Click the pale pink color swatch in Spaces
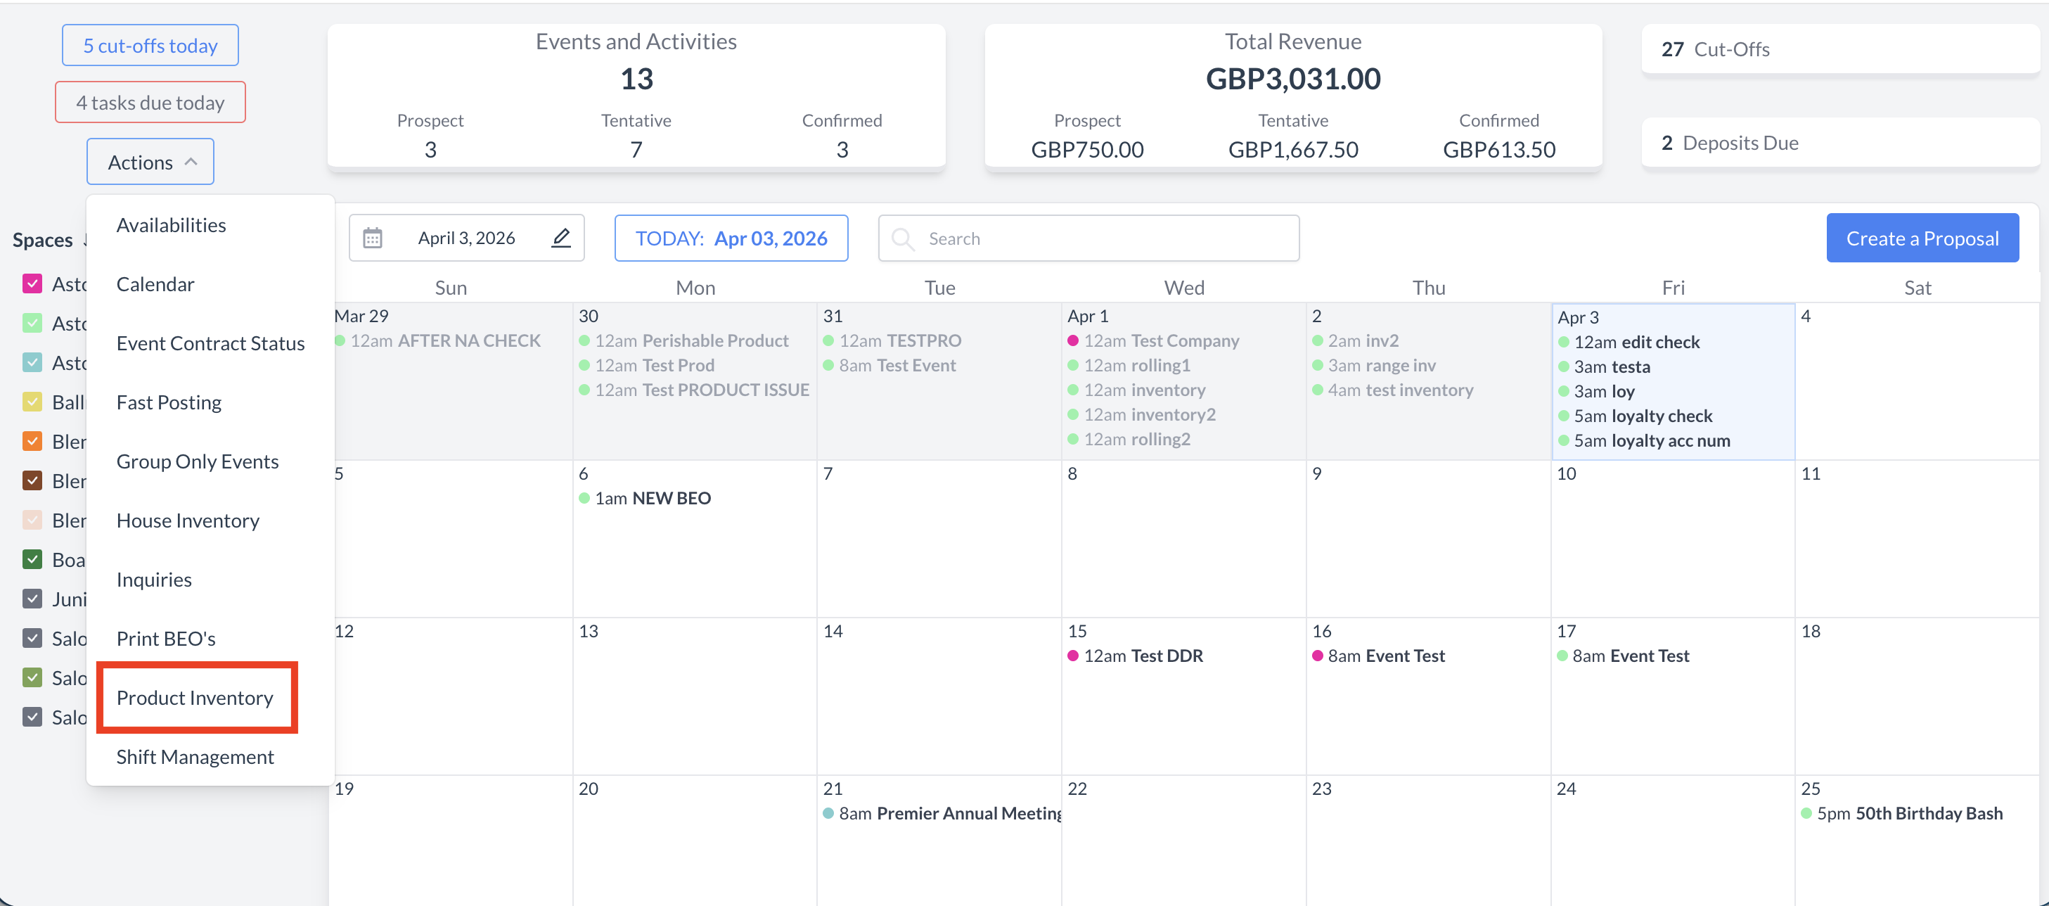The width and height of the screenshot is (2049, 906). 32,519
